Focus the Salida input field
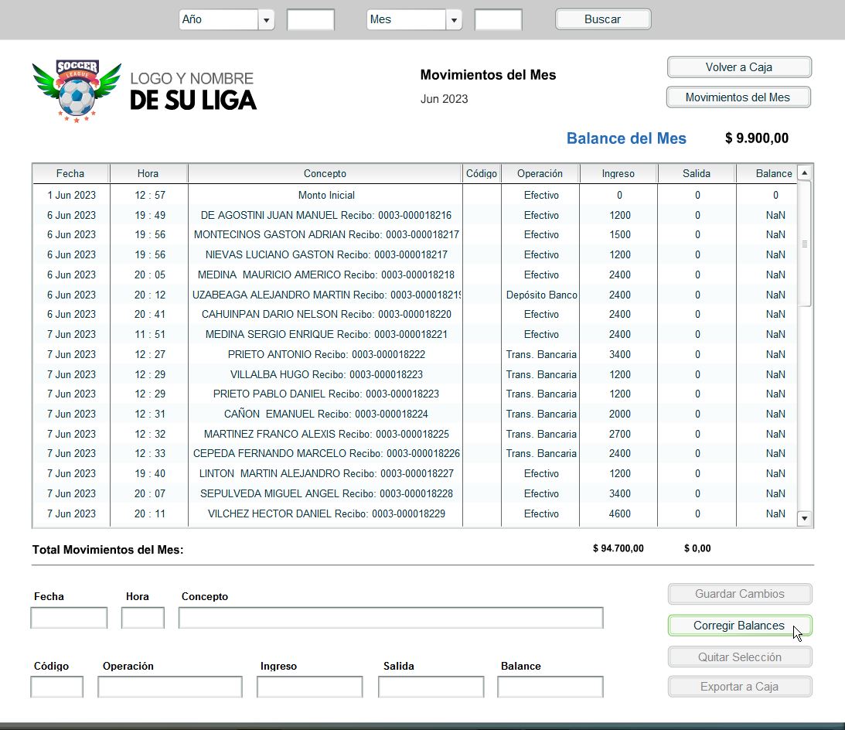The image size is (845, 730). 431,687
